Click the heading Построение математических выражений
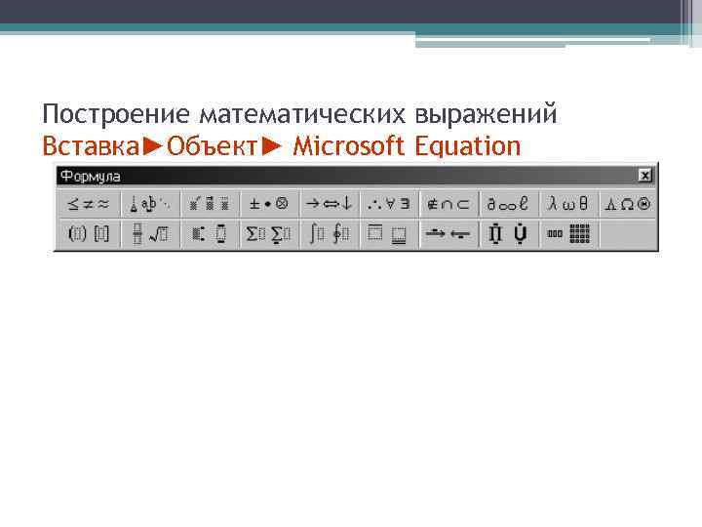This screenshot has width=702, height=527. (299, 113)
